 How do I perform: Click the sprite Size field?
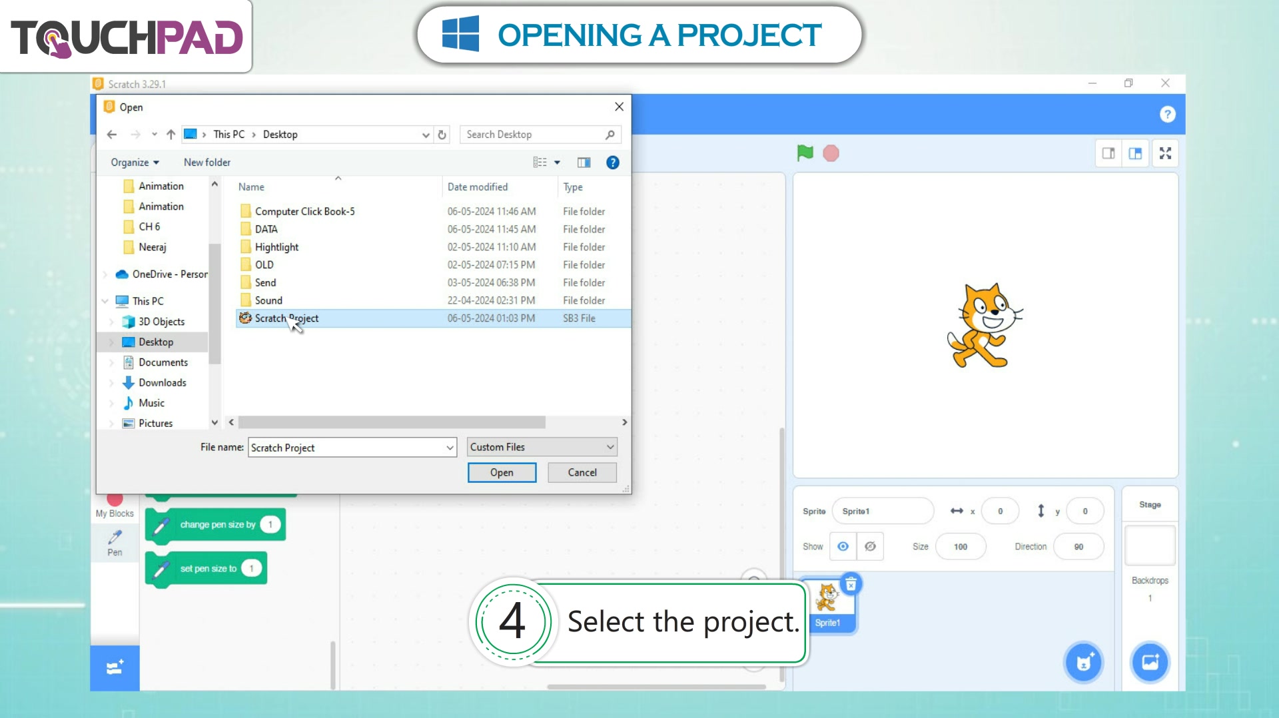pos(961,546)
